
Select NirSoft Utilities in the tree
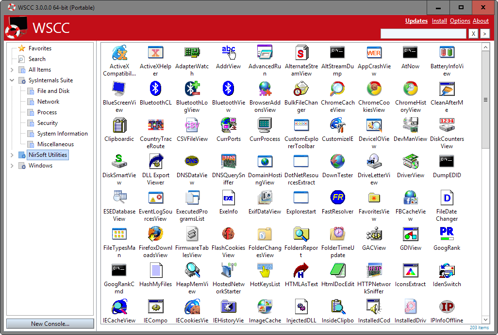[x=48, y=155]
